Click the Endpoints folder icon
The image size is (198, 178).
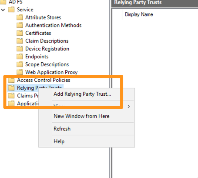(x=20, y=57)
